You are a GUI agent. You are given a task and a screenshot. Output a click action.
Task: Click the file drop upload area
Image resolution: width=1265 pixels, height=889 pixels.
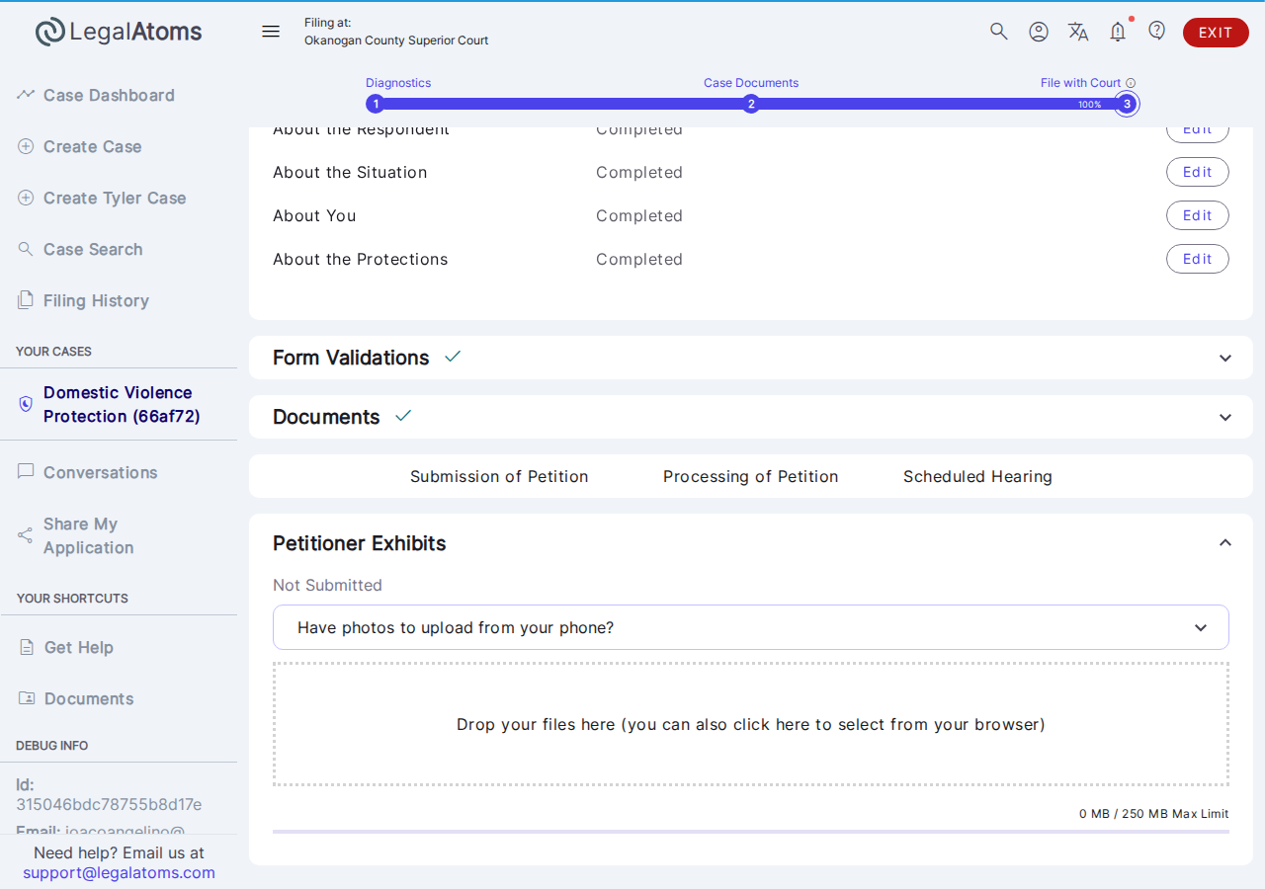tap(751, 724)
